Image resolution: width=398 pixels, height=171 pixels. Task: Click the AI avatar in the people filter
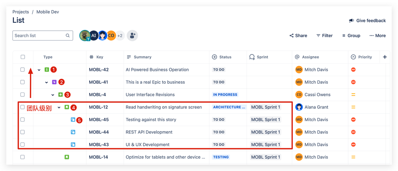[94, 35]
